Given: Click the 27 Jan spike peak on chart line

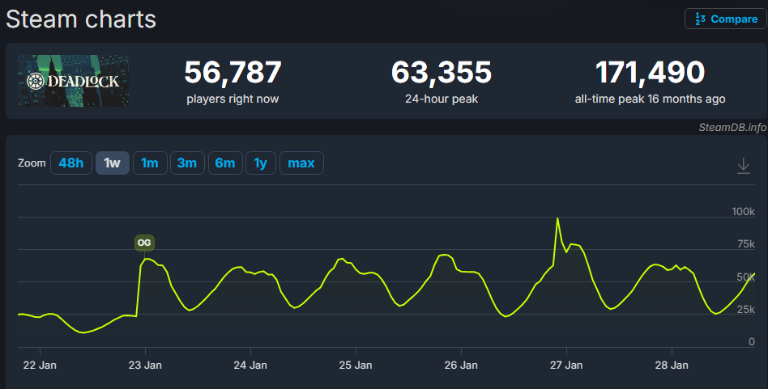Looking at the screenshot, I should (x=557, y=218).
